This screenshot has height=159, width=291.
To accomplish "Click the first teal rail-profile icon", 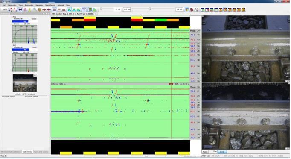I will click(69, 9).
